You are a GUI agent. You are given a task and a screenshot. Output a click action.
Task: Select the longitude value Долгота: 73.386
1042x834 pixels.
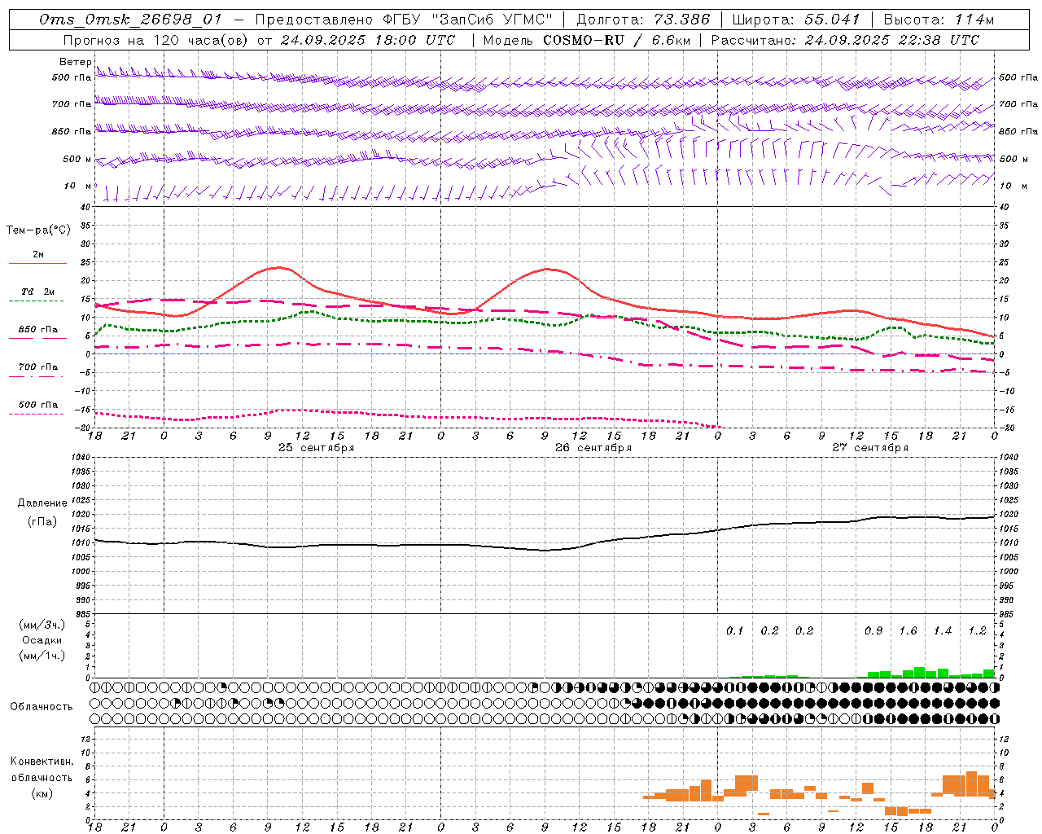[x=643, y=20]
